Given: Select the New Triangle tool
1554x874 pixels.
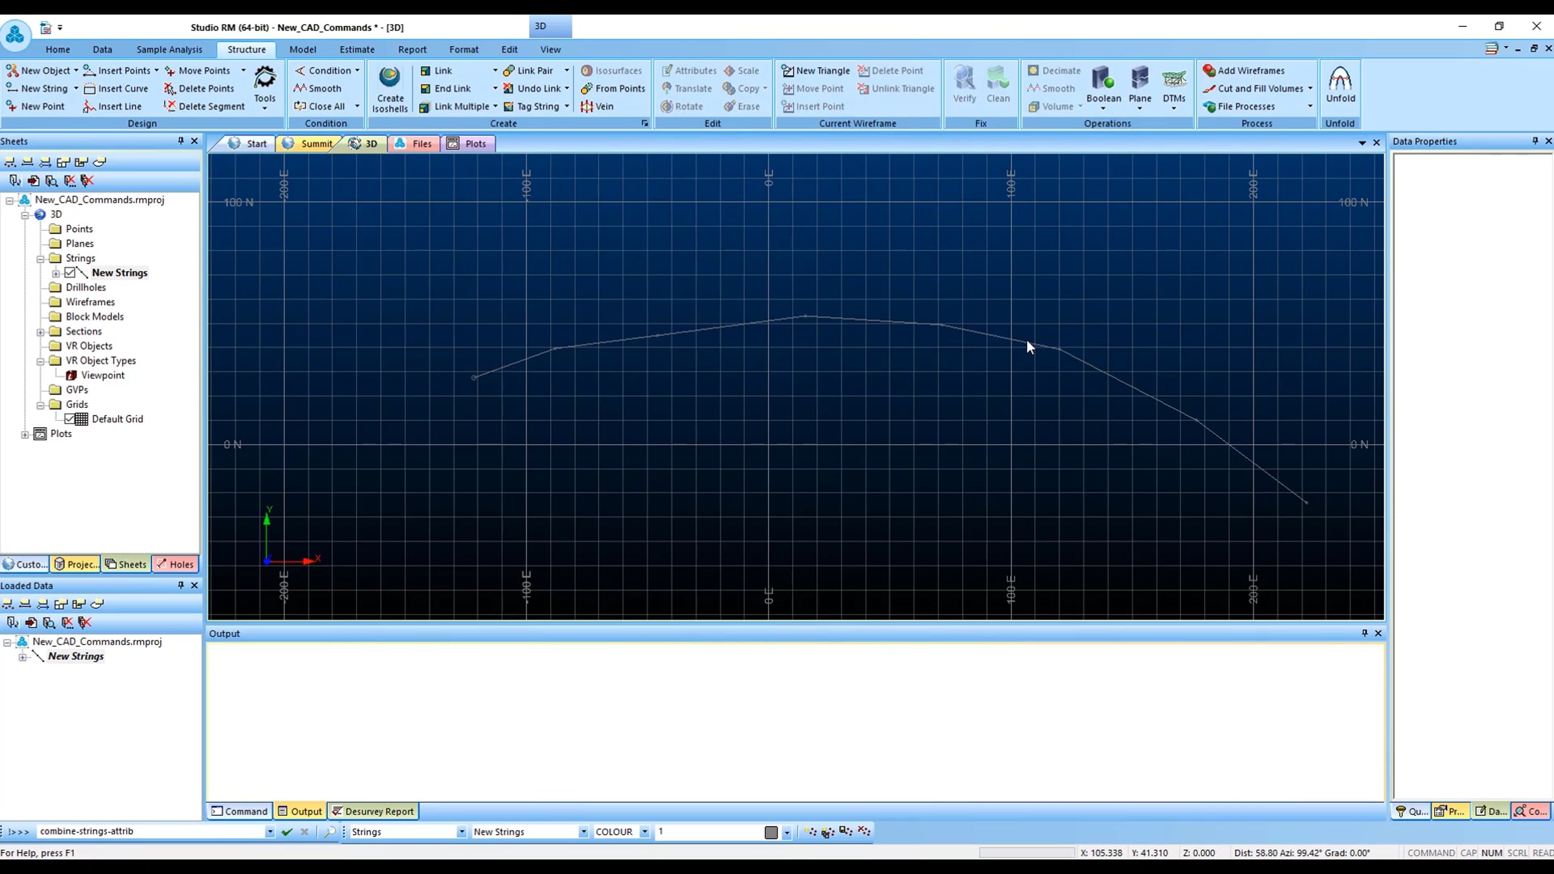Looking at the screenshot, I should tap(815, 71).
